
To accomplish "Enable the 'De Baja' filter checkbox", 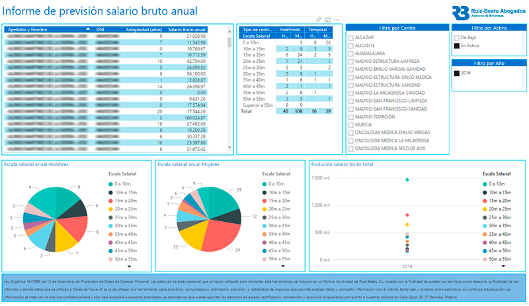I will (456, 38).
